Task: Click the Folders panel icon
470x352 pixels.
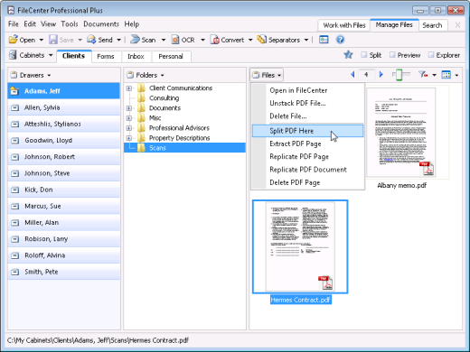Action: point(130,75)
